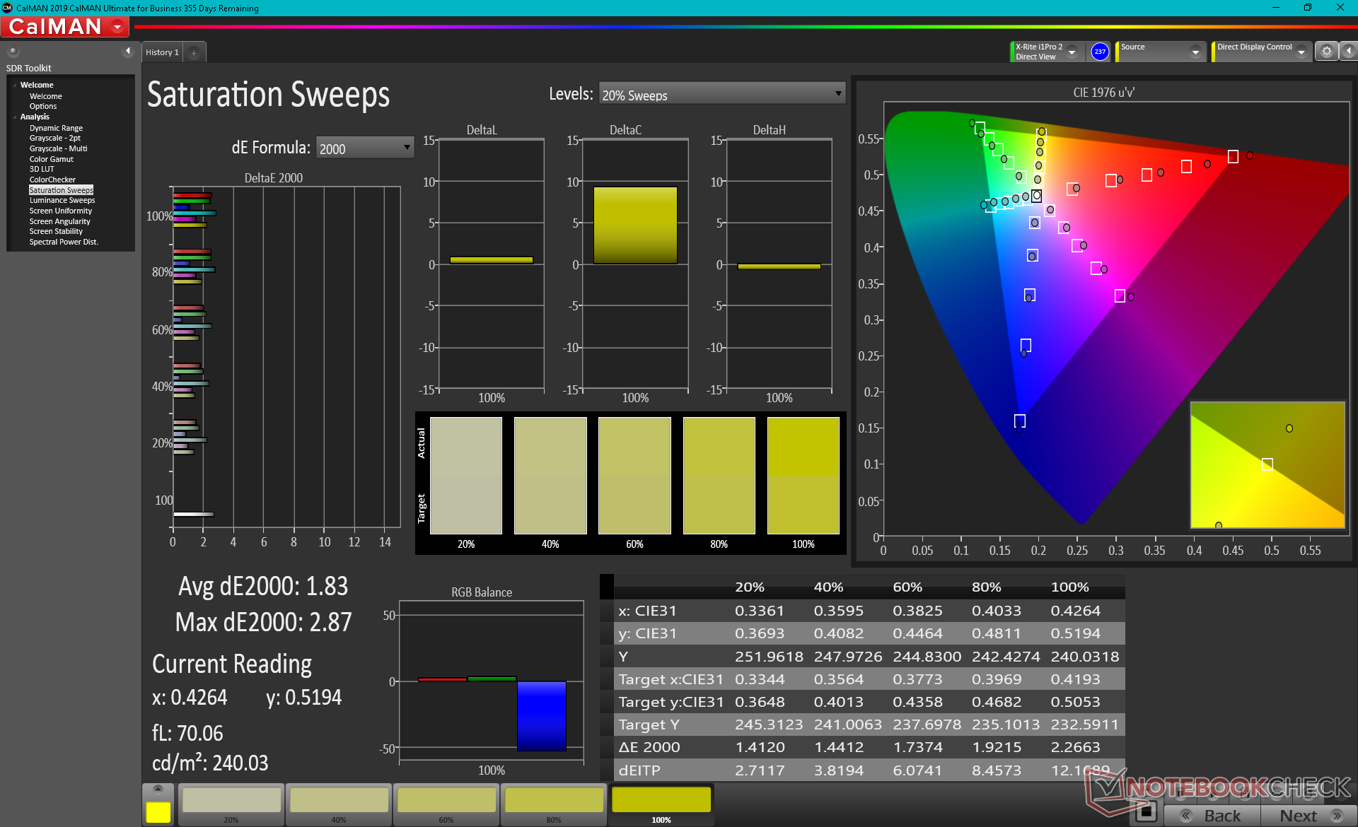Collapse the SDR Toolkit sidebar arrow
The width and height of the screenshot is (1358, 827).
[x=128, y=51]
